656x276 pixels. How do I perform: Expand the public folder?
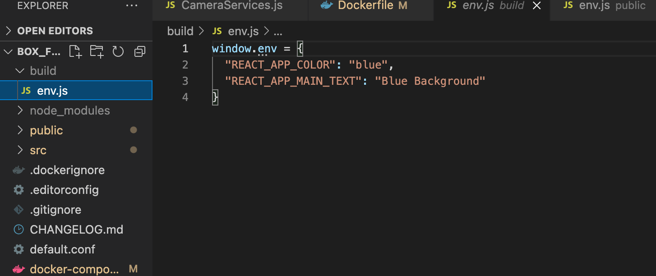(x=20, y=130)
